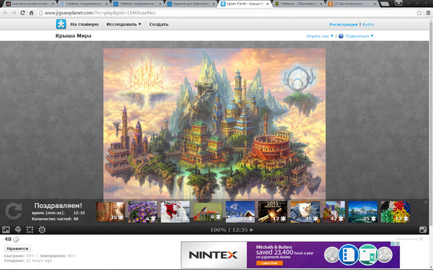Click the Нравится button
433x270 pixels.
tap(17, 248)
